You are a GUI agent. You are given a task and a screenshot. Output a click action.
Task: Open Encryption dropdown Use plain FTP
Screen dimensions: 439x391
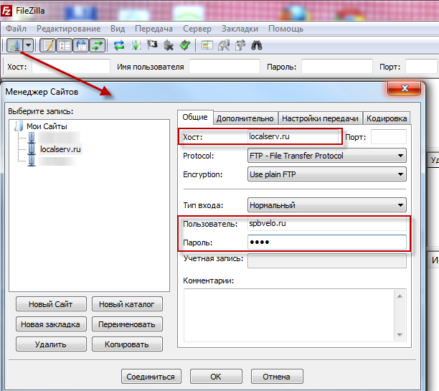click(326, 174)
